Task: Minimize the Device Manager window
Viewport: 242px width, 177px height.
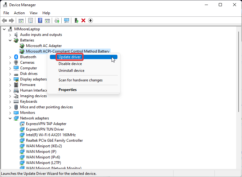Action: point(206,5)
